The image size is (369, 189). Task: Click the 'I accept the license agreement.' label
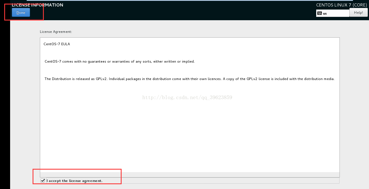[74, 181]
